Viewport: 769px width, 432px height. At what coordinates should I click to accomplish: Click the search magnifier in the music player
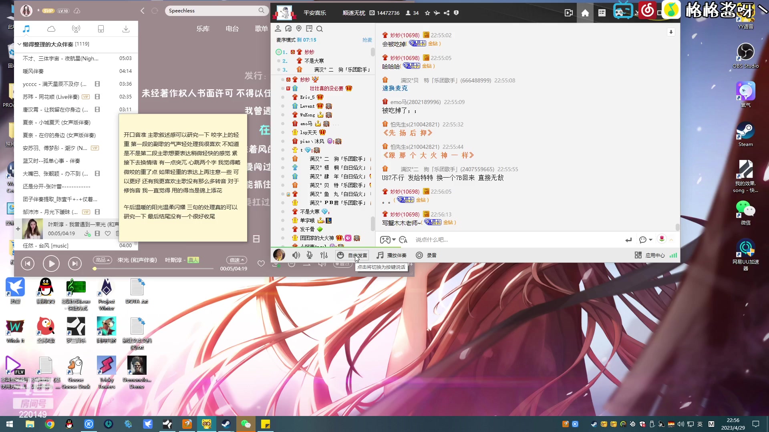pyautogui.click(x=261, y=10)
